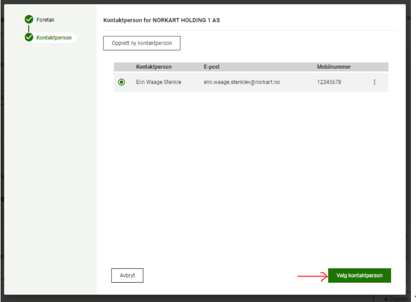416x302 pixels.
Task: Click the blank header cell above radio button
Action: (122, 67)
